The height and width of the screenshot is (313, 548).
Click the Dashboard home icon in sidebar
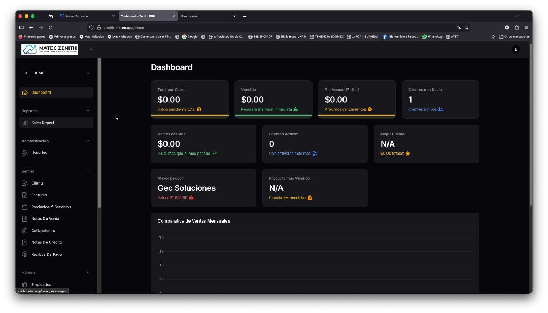coord(25,93)
